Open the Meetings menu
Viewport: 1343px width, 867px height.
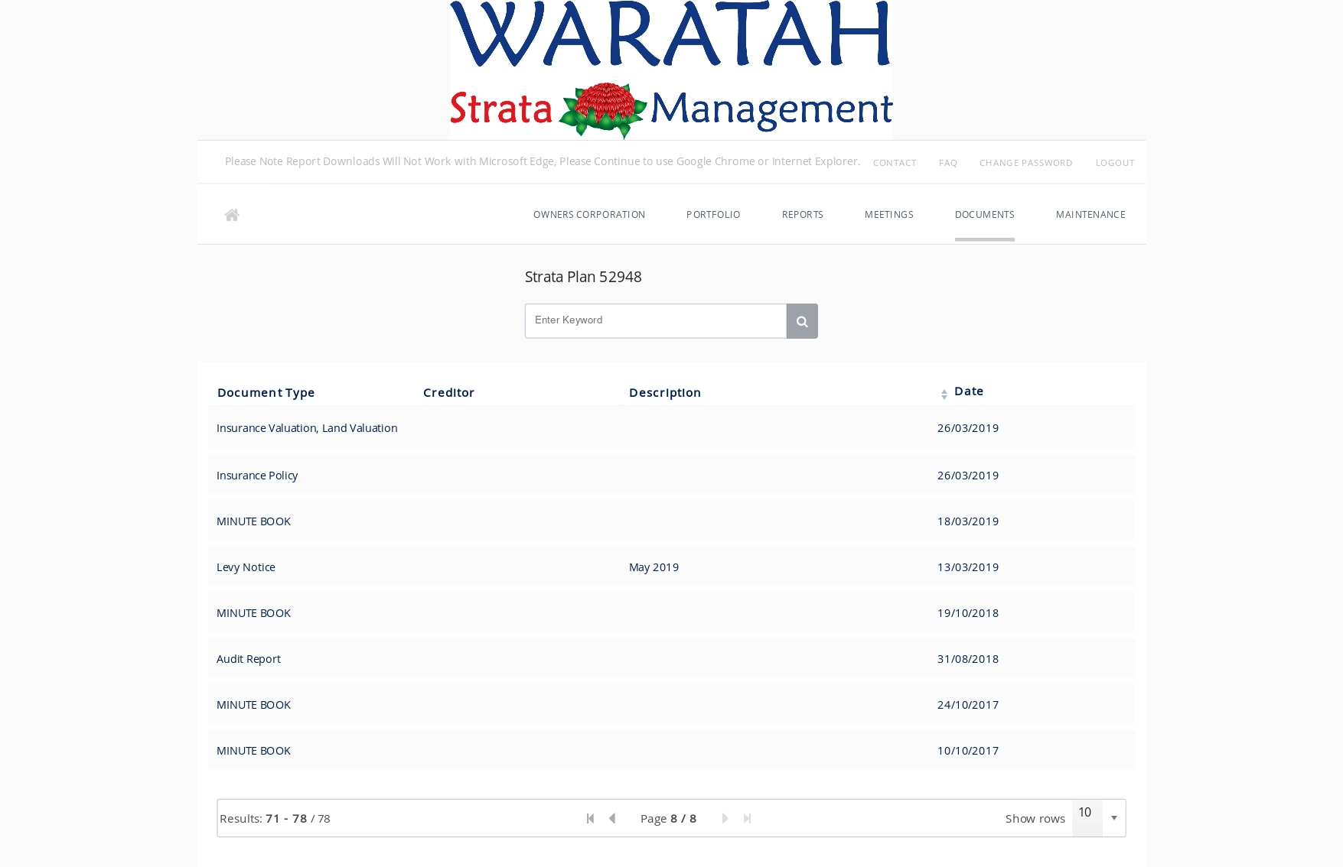(x=889, y=215)
